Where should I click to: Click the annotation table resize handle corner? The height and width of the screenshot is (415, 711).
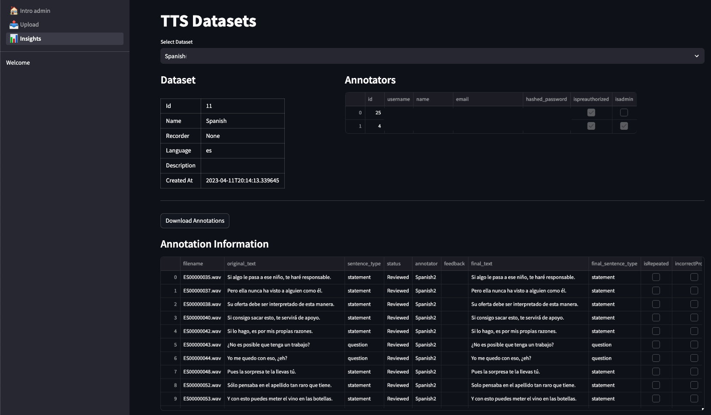coord(702,409)
